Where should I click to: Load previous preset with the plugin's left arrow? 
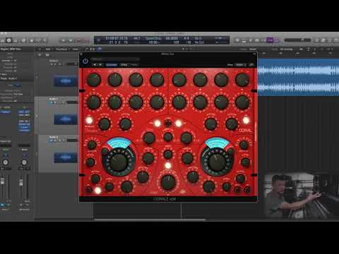coord(95,65)
